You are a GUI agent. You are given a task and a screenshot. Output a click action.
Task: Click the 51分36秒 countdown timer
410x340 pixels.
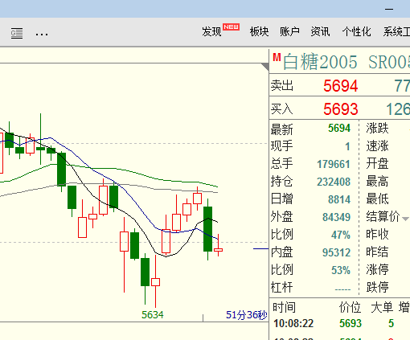pyautogui.click(x=247, y=315)
